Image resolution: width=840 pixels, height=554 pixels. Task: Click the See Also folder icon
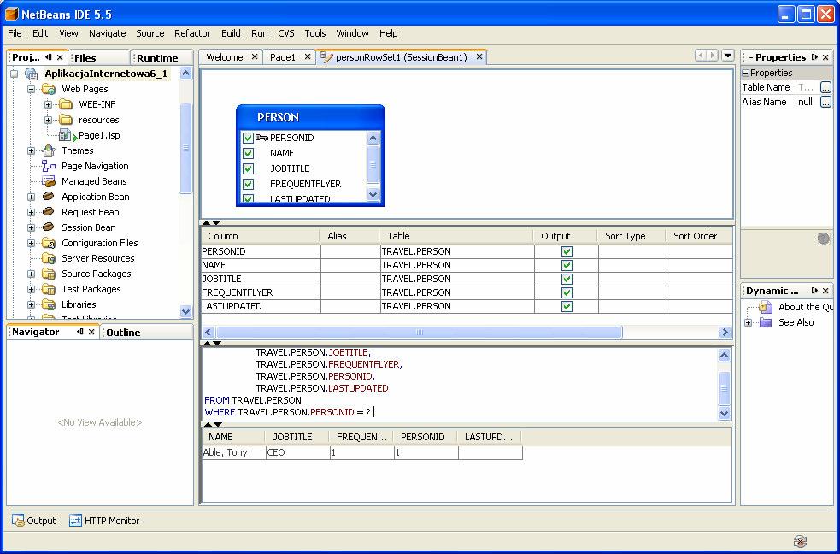(766, 322)
